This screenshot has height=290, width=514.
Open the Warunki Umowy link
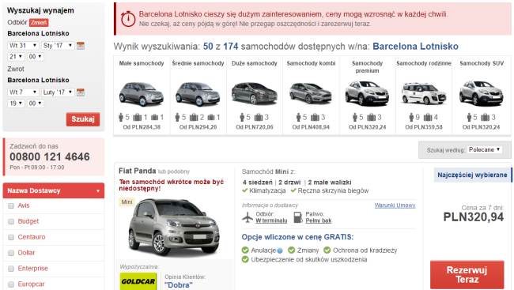tap(395, 205)
